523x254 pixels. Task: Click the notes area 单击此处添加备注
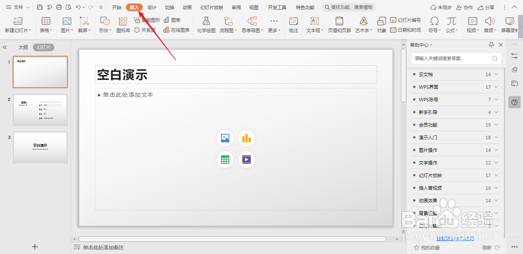103,247
